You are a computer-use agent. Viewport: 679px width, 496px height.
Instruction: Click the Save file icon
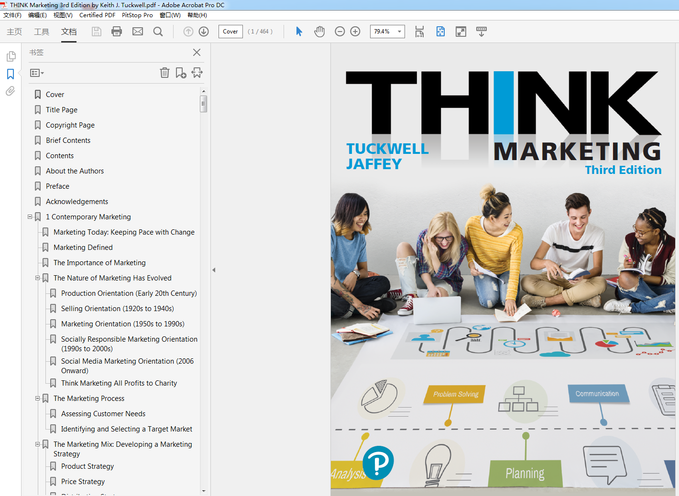point(97,32)
